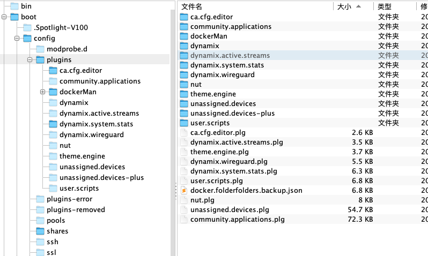Select ssl folder in the tree
Screen dimensions: 428x256
[x=51, y=252]
